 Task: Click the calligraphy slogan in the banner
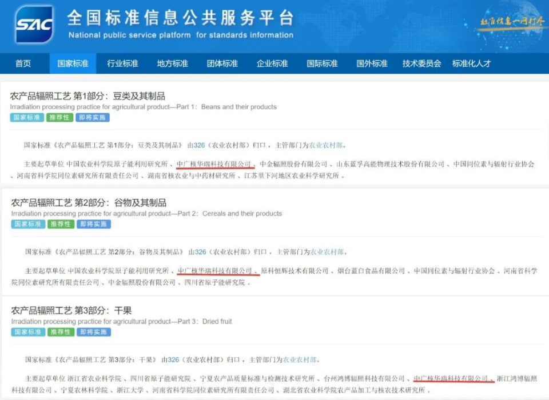point(512,22)
